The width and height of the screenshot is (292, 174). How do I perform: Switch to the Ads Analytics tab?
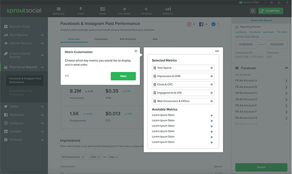[128, 39]
